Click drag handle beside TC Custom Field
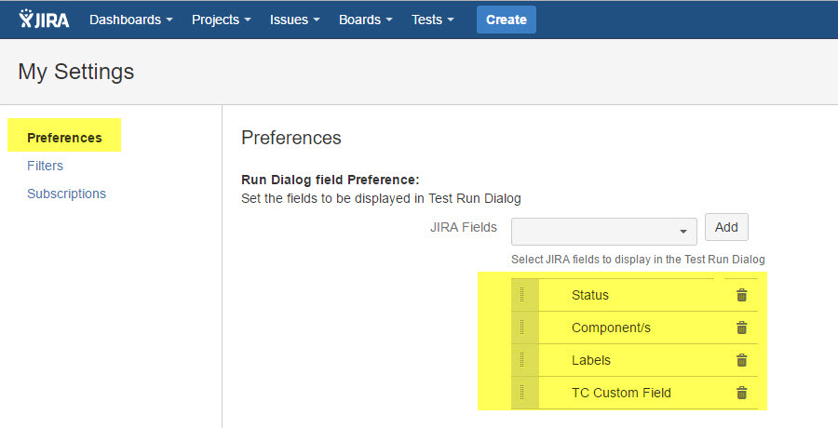 (522, 393)
